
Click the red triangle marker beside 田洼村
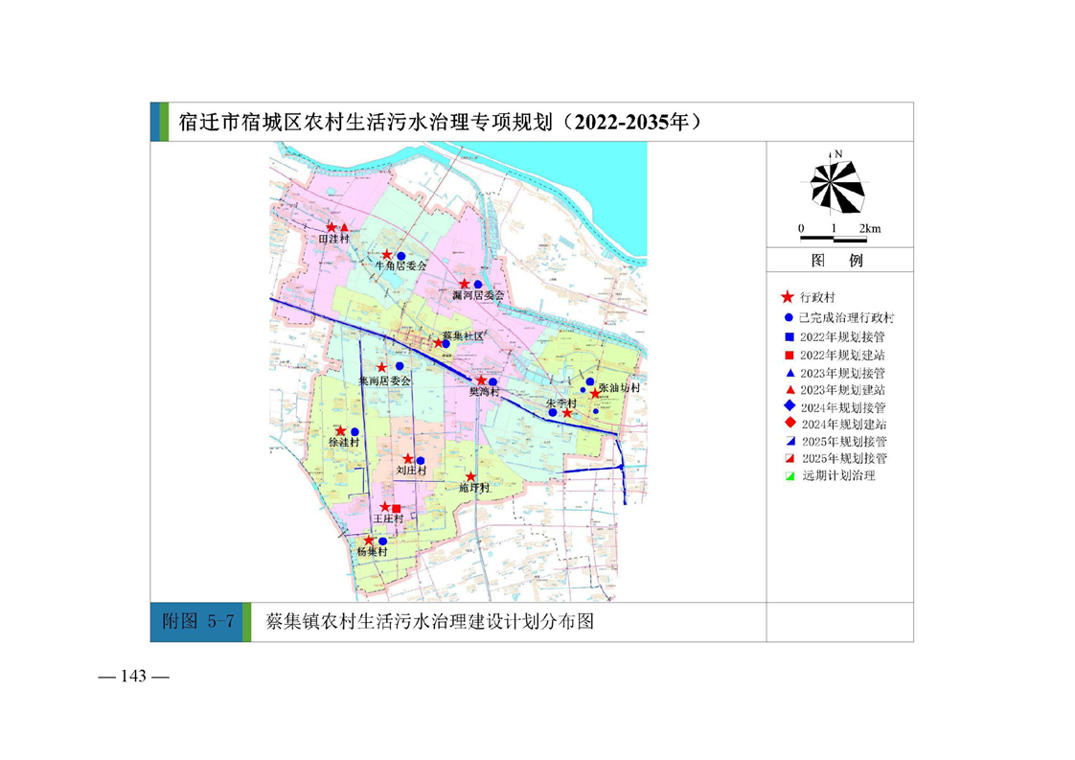[x=345, y=227]
